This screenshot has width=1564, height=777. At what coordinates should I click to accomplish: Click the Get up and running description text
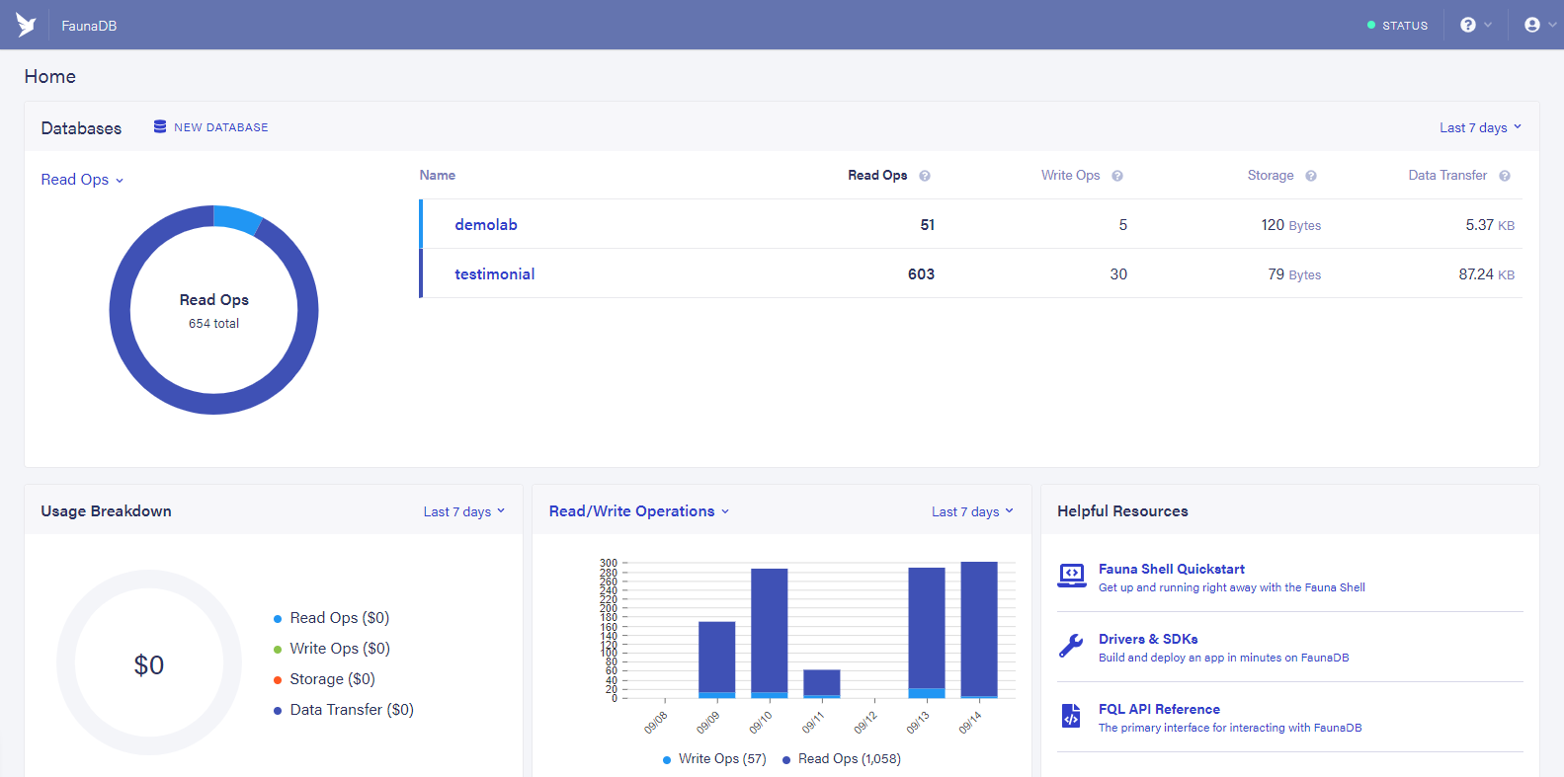point(1232,587)
